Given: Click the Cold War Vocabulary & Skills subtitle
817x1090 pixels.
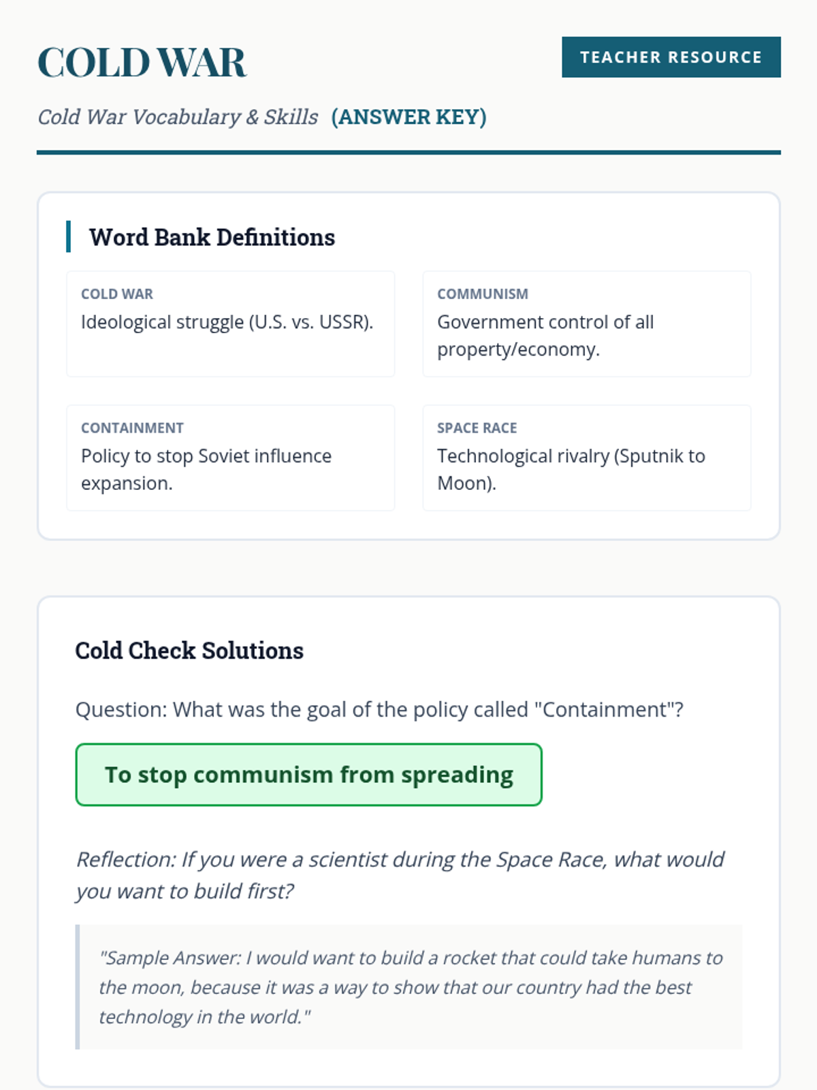Looking at the screenshot, I should point(178,117).
